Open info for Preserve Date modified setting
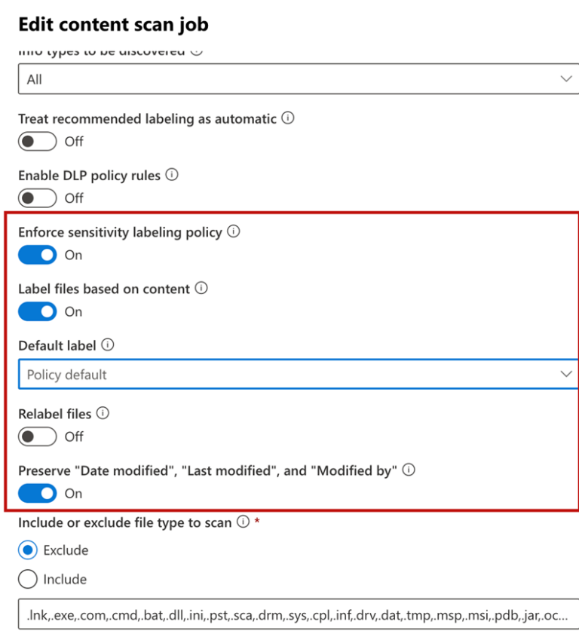579x637 pixels. 408,470
